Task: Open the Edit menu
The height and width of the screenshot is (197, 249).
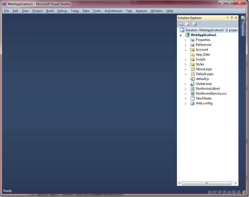Action: point(15,11)
